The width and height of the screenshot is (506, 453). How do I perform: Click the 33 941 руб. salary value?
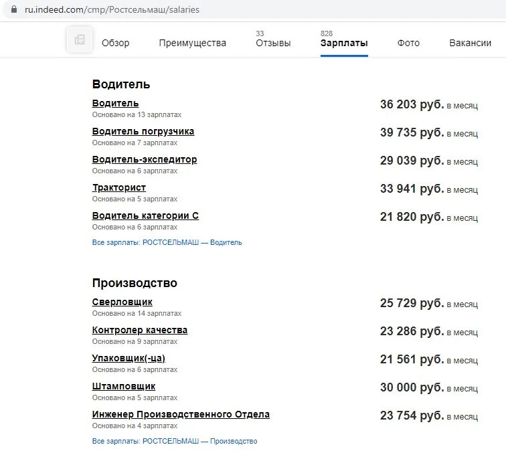(412, 189)
